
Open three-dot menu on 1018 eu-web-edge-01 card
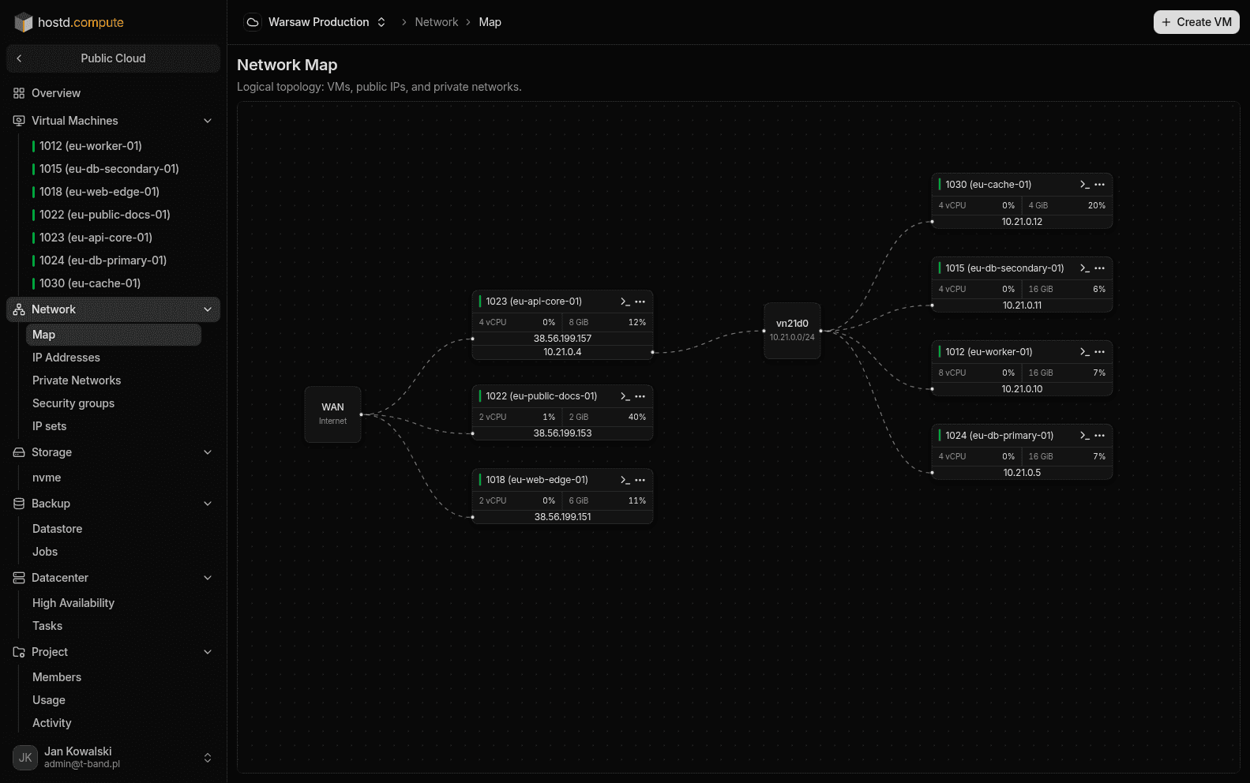(x=640, y=480)
